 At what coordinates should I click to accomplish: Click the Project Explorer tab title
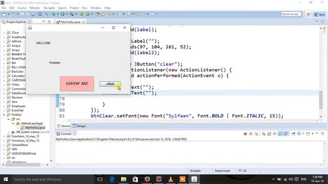(16, 22)
